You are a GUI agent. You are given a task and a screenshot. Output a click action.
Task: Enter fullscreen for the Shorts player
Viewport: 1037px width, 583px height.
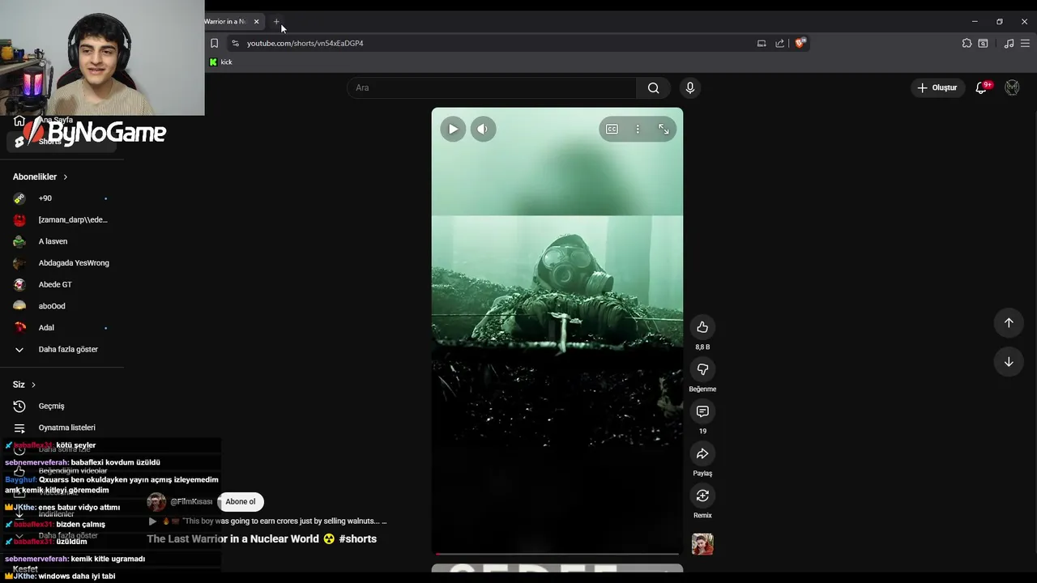click(x=664, y=129)
